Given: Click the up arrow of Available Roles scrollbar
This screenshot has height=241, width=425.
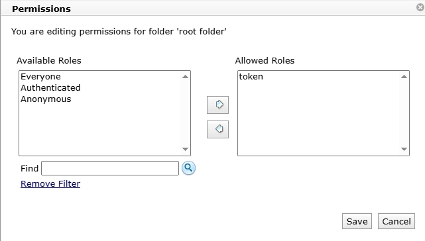Looking at the screenshot, I should coord(186,77).
